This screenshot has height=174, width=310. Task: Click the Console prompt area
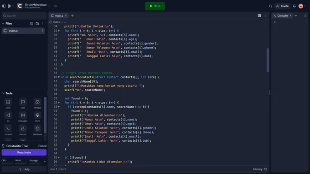[275, 22]
